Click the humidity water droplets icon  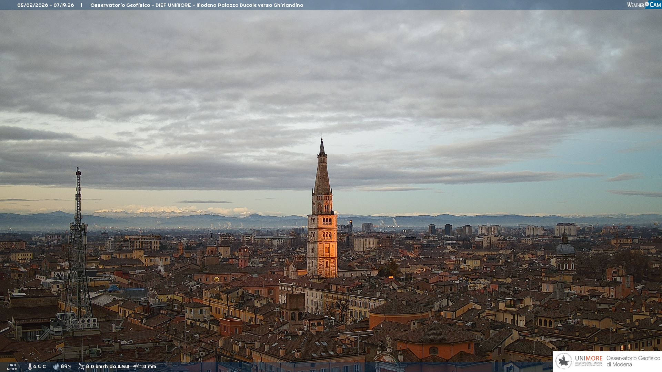[56, 366]
